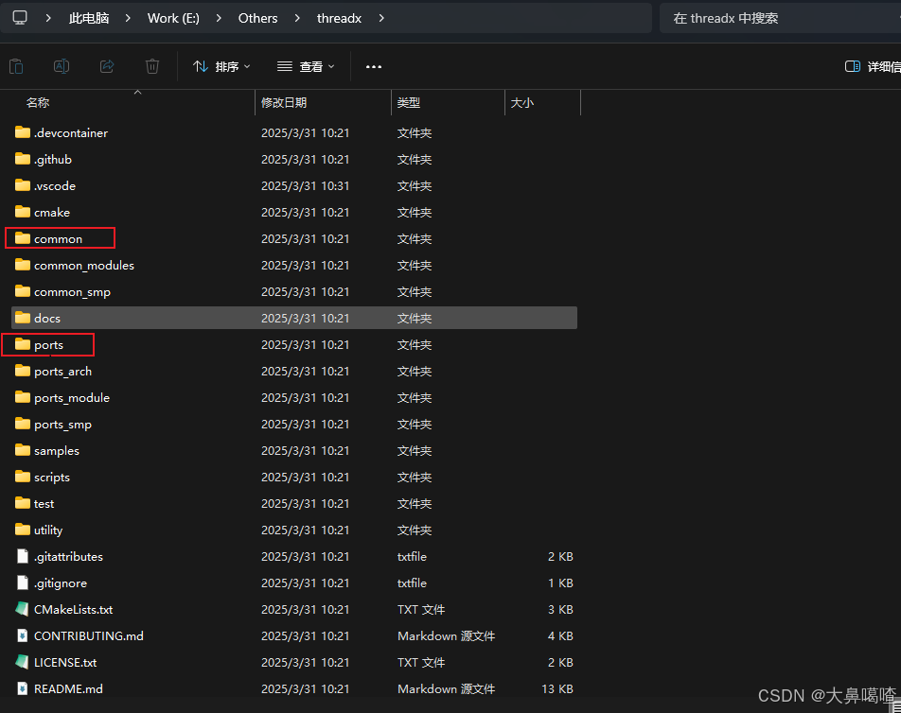
Task: Sort by the 大小 column header
Action: (x=522, y=103)
